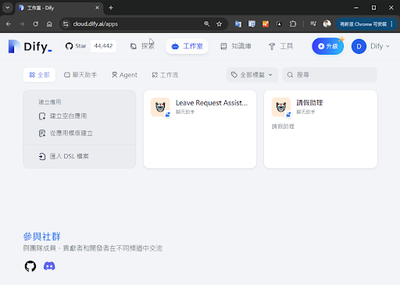Click the dark square extension icon
Viewport: 400px width, 285px height.
point(279,24)
